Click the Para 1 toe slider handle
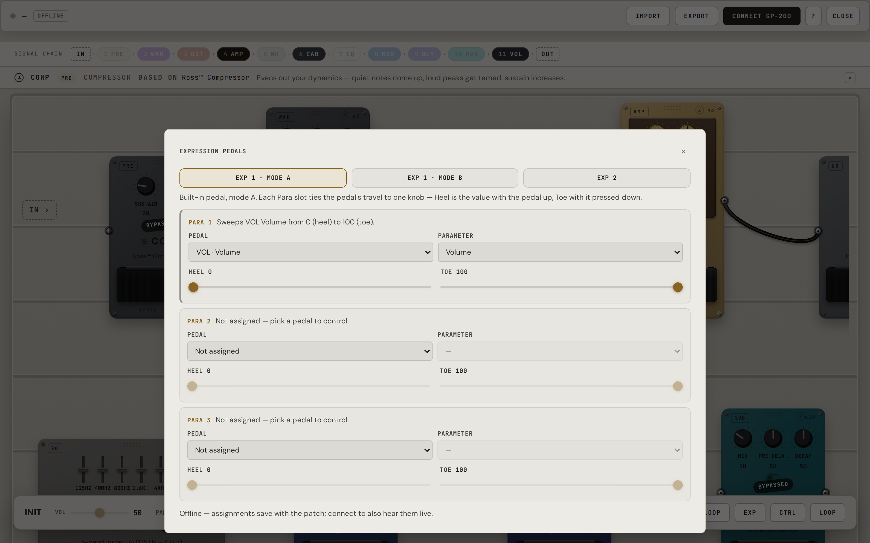 pos(678,287)
